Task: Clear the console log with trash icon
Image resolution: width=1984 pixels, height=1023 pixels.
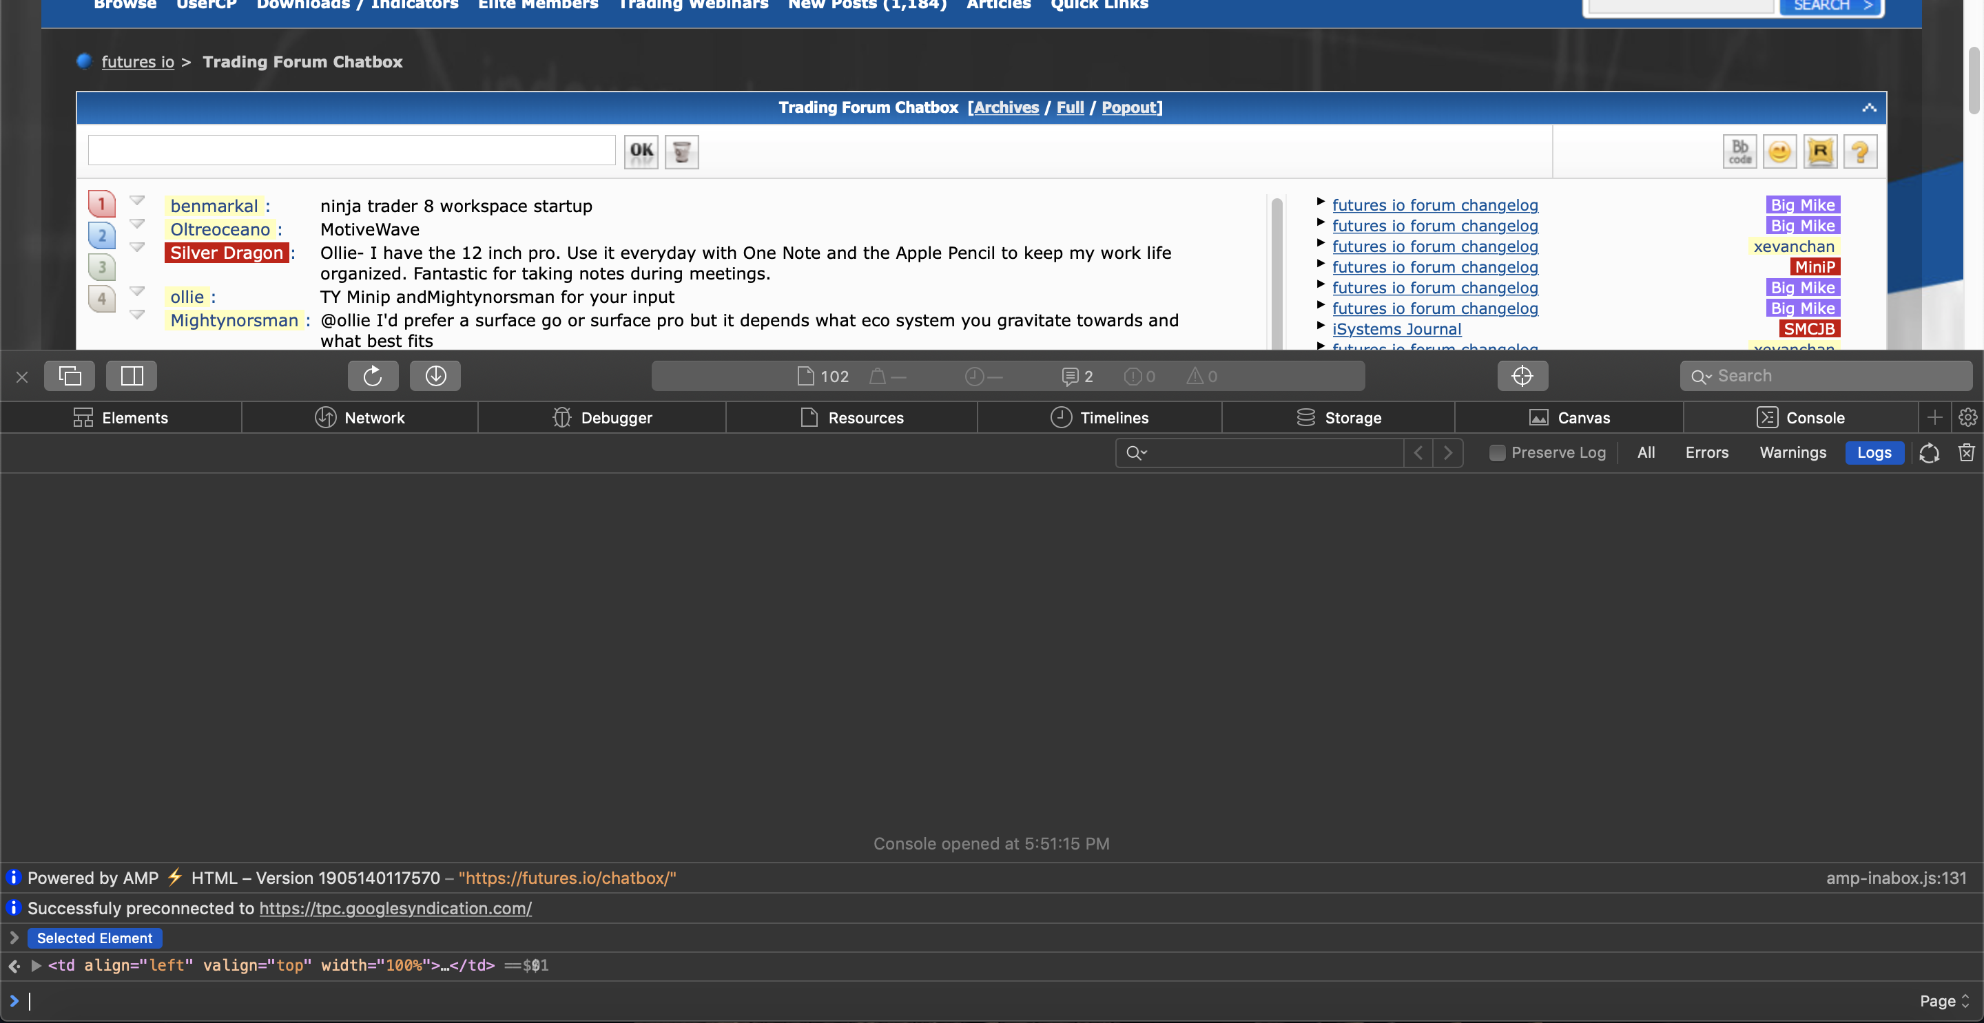Action: pos(1965,452)
